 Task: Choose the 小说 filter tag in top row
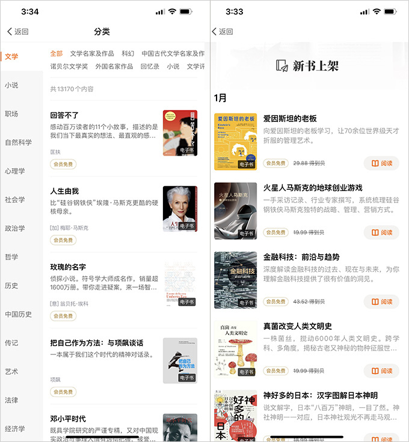point(173,67)
